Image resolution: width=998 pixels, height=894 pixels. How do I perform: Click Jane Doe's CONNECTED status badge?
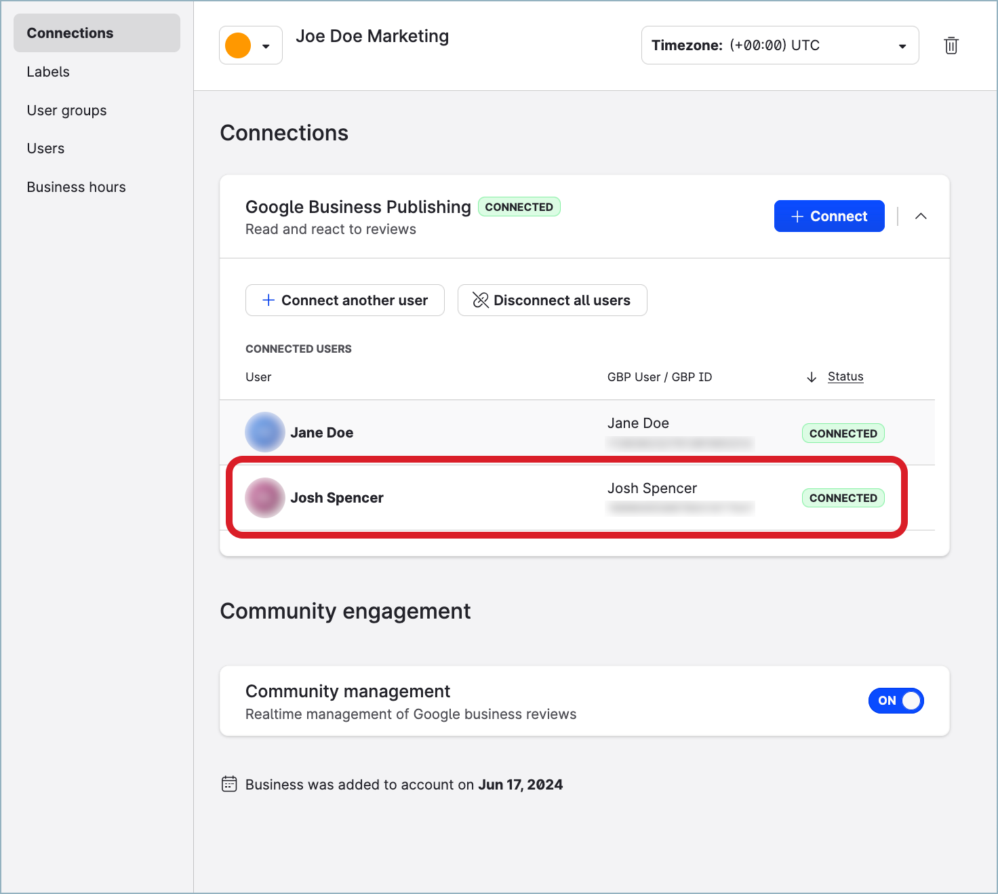click(x=843, y=433)
